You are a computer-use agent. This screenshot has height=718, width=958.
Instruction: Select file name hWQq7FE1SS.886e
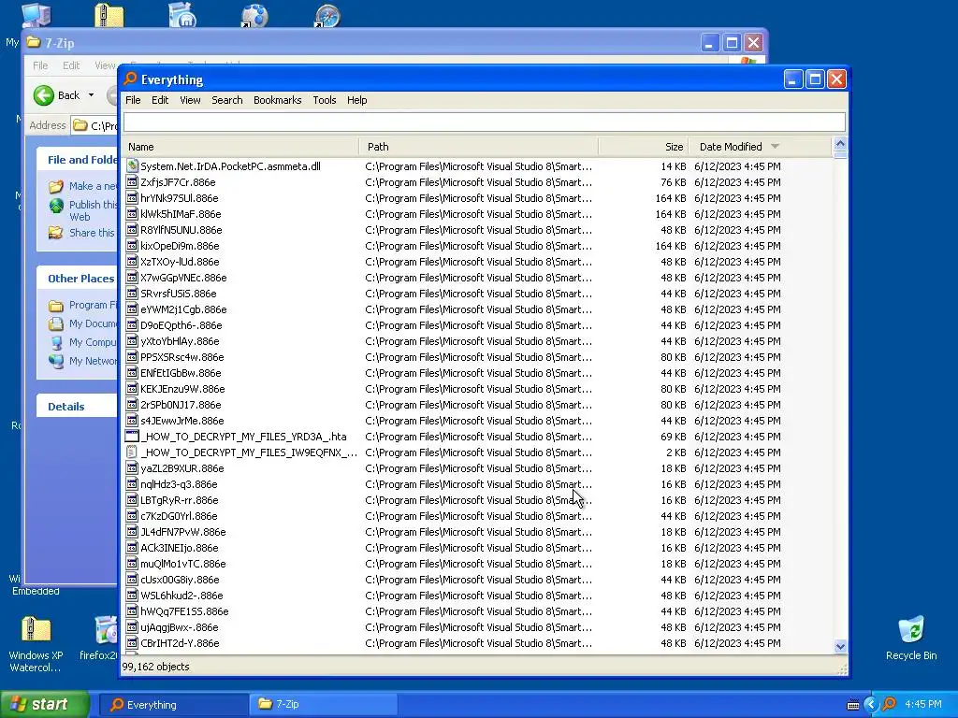184,611
